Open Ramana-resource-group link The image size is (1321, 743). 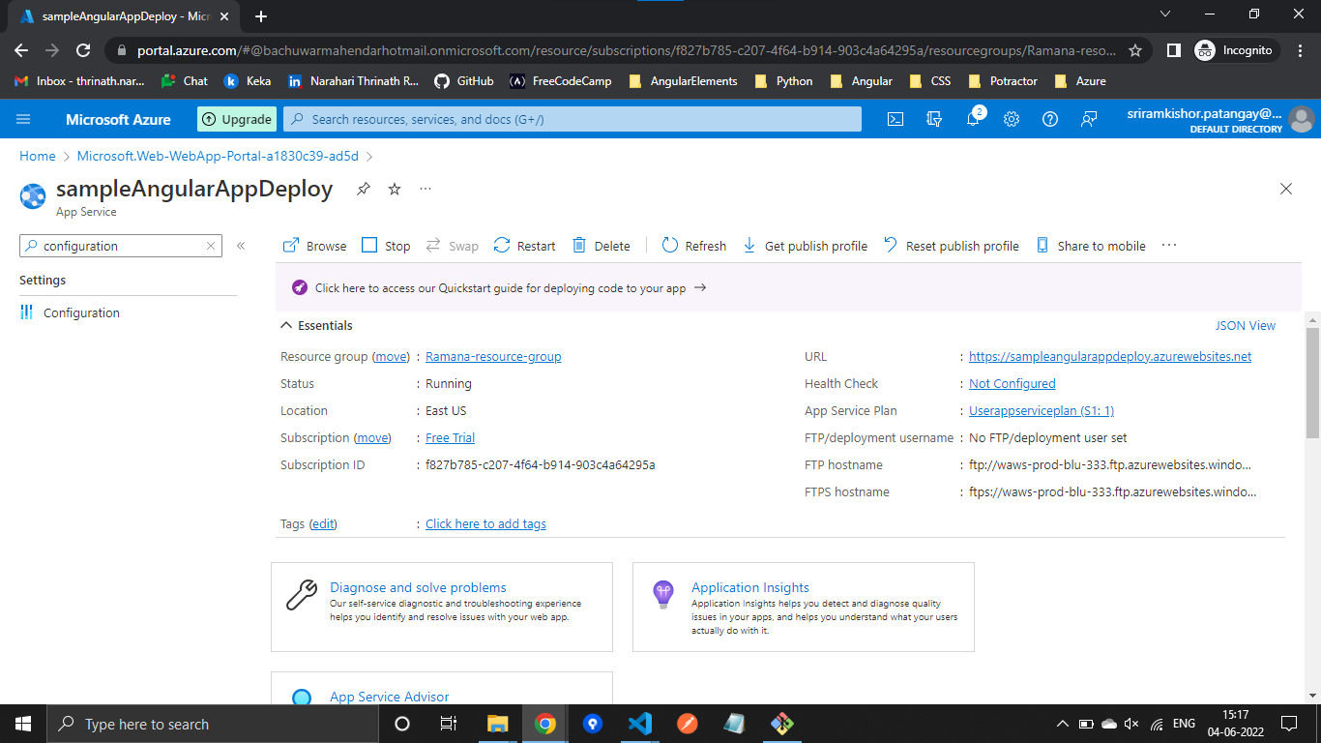pyautogui.click(x=493, y=357)
